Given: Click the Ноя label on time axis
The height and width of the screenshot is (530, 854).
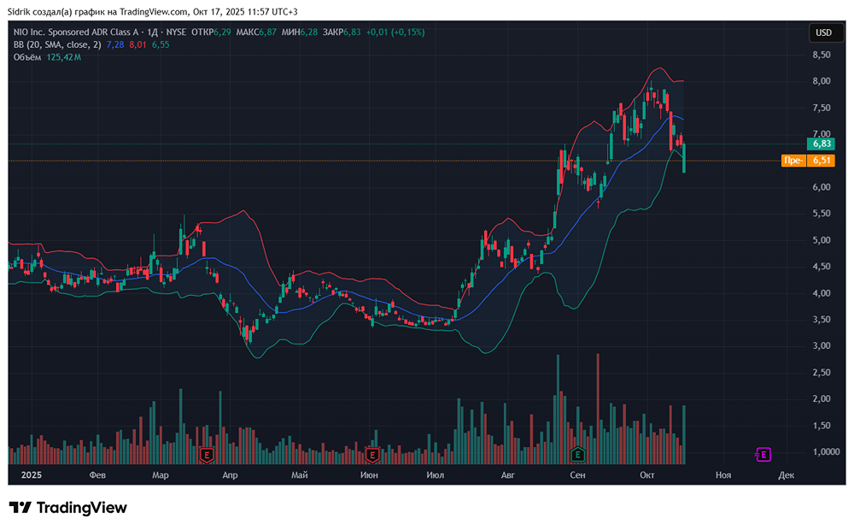Looking at the screenshot, I should pos(723,475).
